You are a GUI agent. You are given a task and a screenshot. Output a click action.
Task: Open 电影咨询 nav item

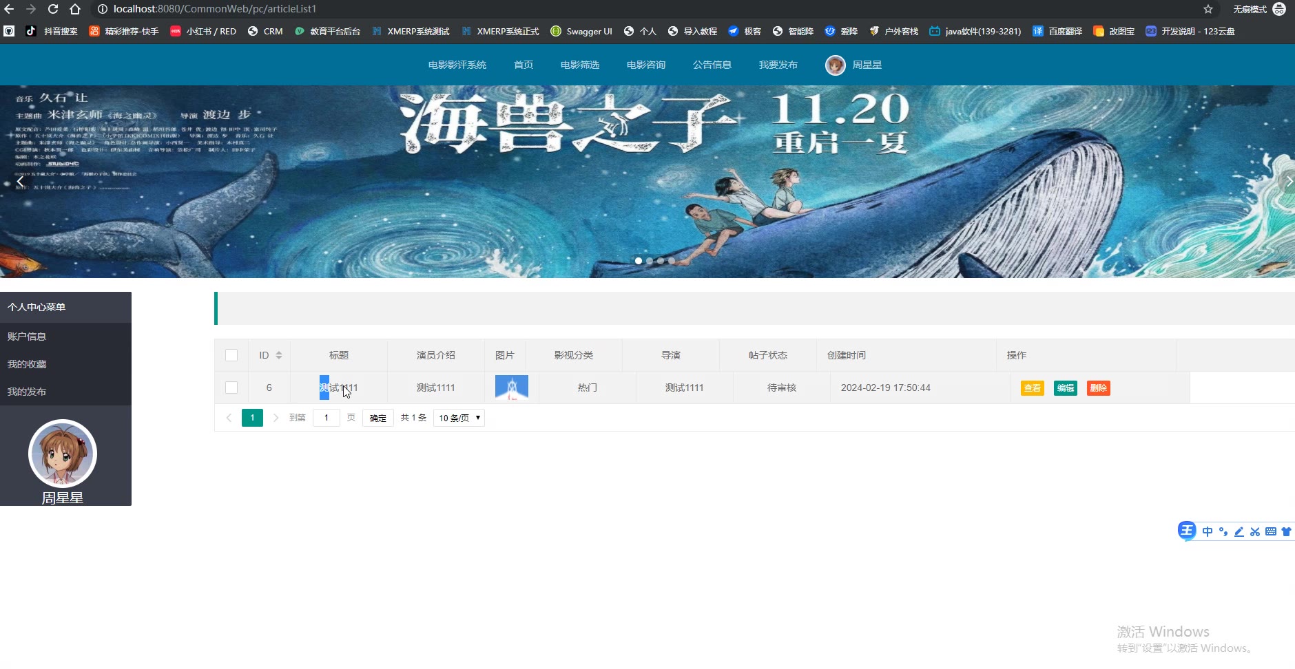646,65
